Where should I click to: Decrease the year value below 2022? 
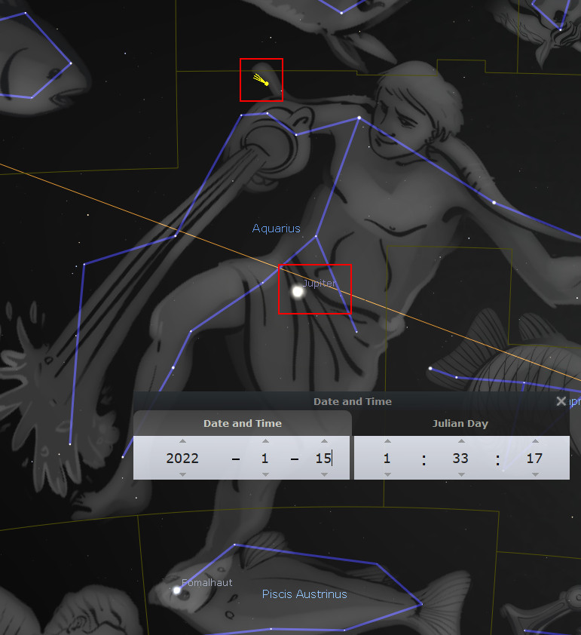click(182, 474)
